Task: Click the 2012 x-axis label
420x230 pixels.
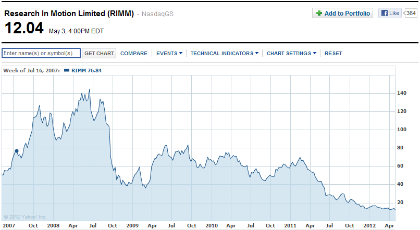Action: click(369, 225)
